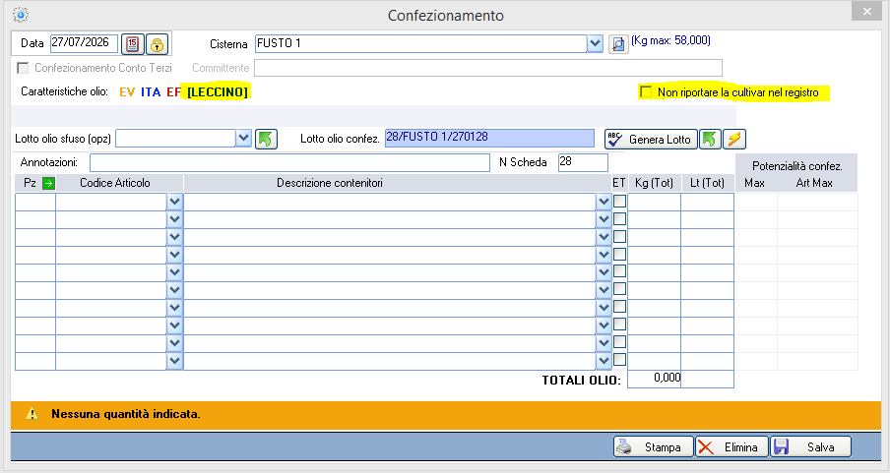The image size is (890, 473).
Task: Open Descrizione contenitori dropdown in last row
Action: click(x=604, y=361)
